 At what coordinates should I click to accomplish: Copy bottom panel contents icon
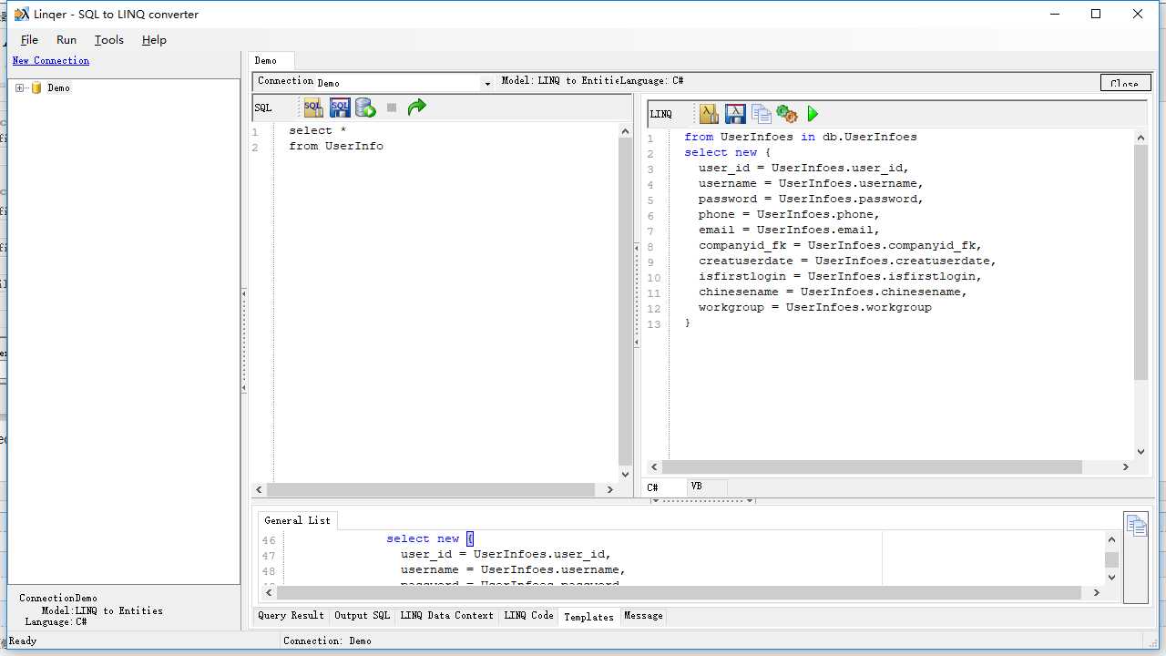coord(1136,526)
